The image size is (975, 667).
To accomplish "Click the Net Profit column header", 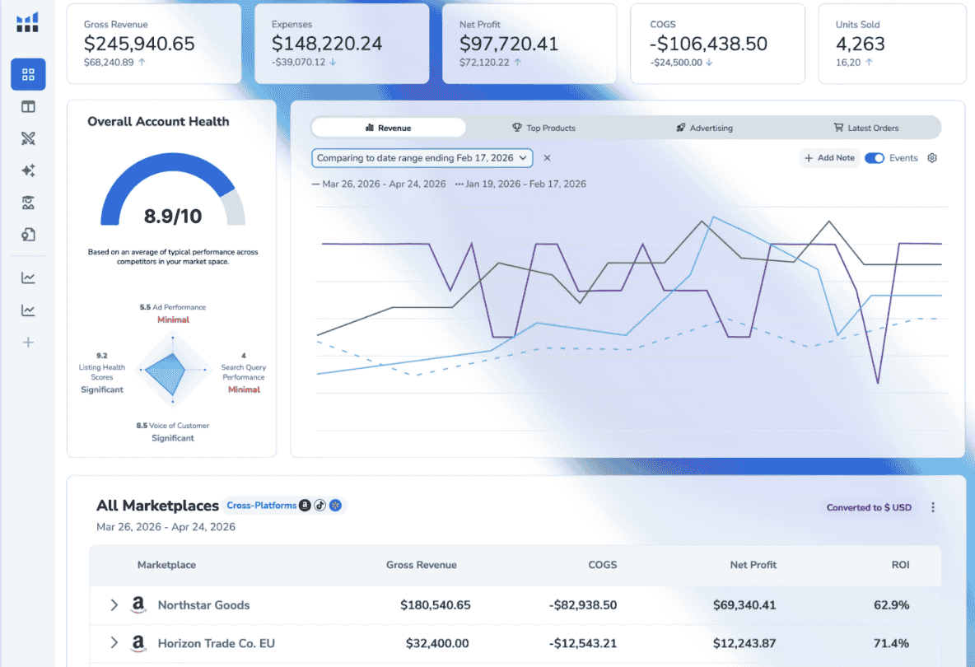I will click(753, 564).
